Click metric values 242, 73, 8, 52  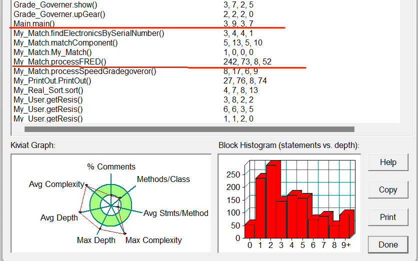click(x=247, y=61)
